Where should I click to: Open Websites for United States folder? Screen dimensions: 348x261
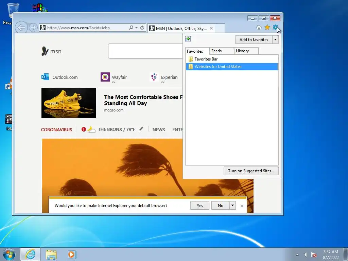click(x=232, y=67)
